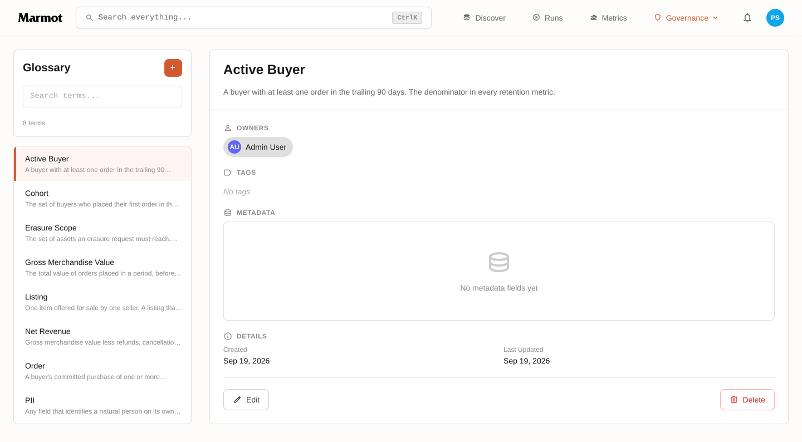Viewport: 802px width, 442px height.
Task: Select the Erasure Scope term
Action: pyautogui.click(x=102, y=233)
